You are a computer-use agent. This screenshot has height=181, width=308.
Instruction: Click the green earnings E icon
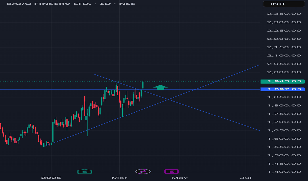coord(85,172)
